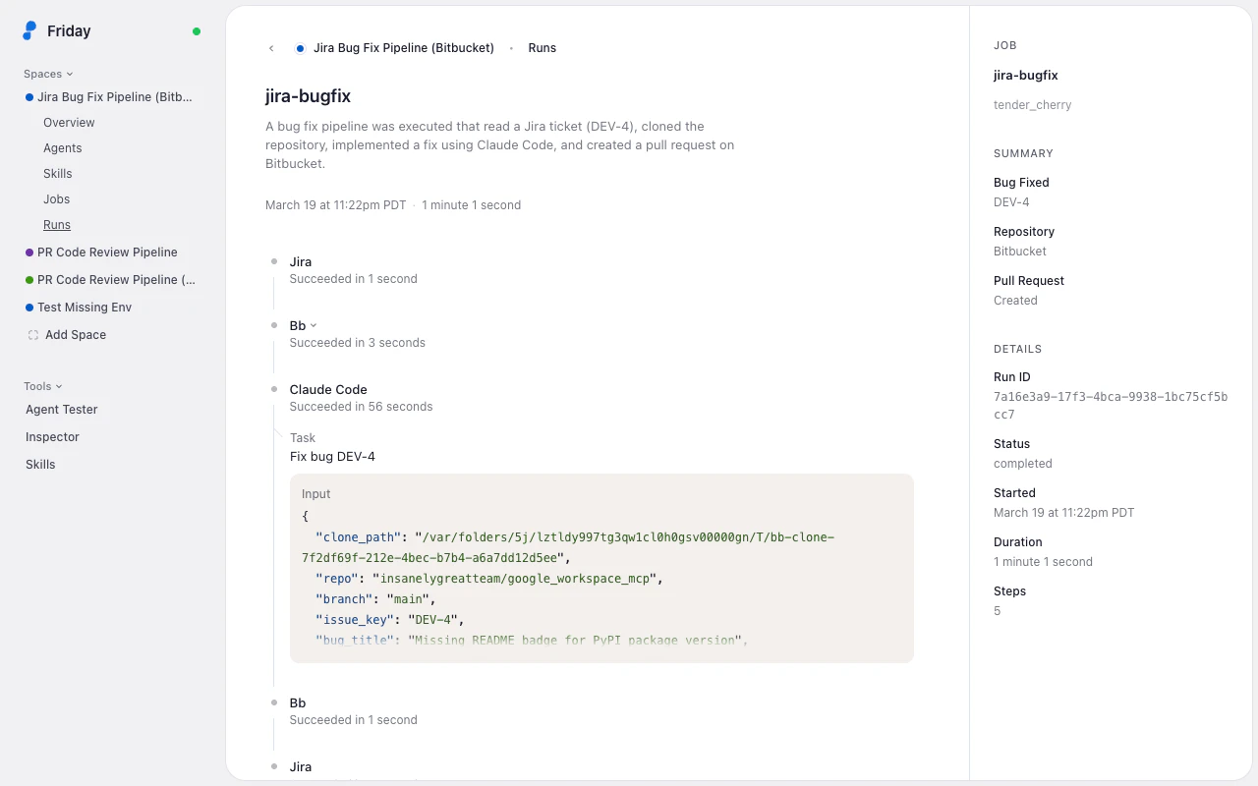1258x786 pixels.
Task: Select the Bb step succeeded in 1 second
Action: 298,703
